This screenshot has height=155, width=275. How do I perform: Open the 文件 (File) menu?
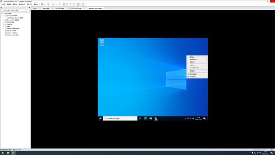click(x=3, y=4)
